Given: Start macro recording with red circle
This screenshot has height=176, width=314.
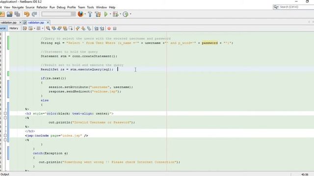Looking at the screenshot, I should [109, 28].
